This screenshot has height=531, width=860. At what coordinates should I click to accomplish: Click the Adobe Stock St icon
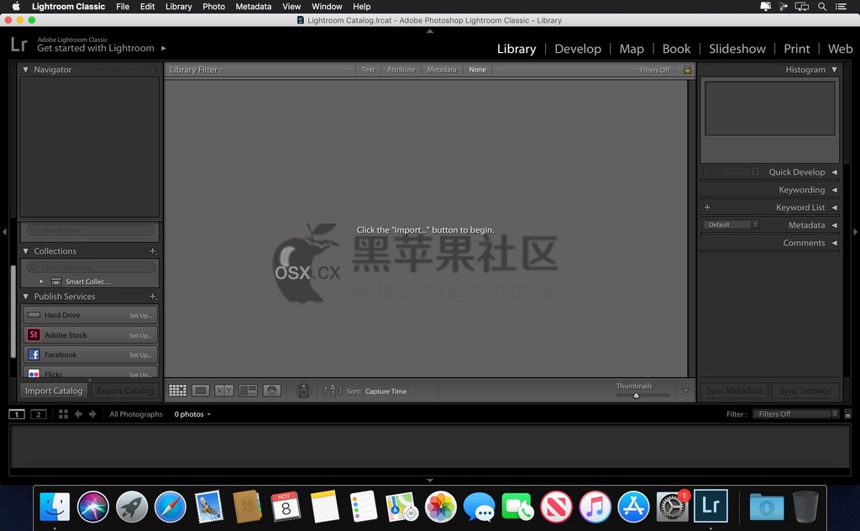tap(34, 334)
